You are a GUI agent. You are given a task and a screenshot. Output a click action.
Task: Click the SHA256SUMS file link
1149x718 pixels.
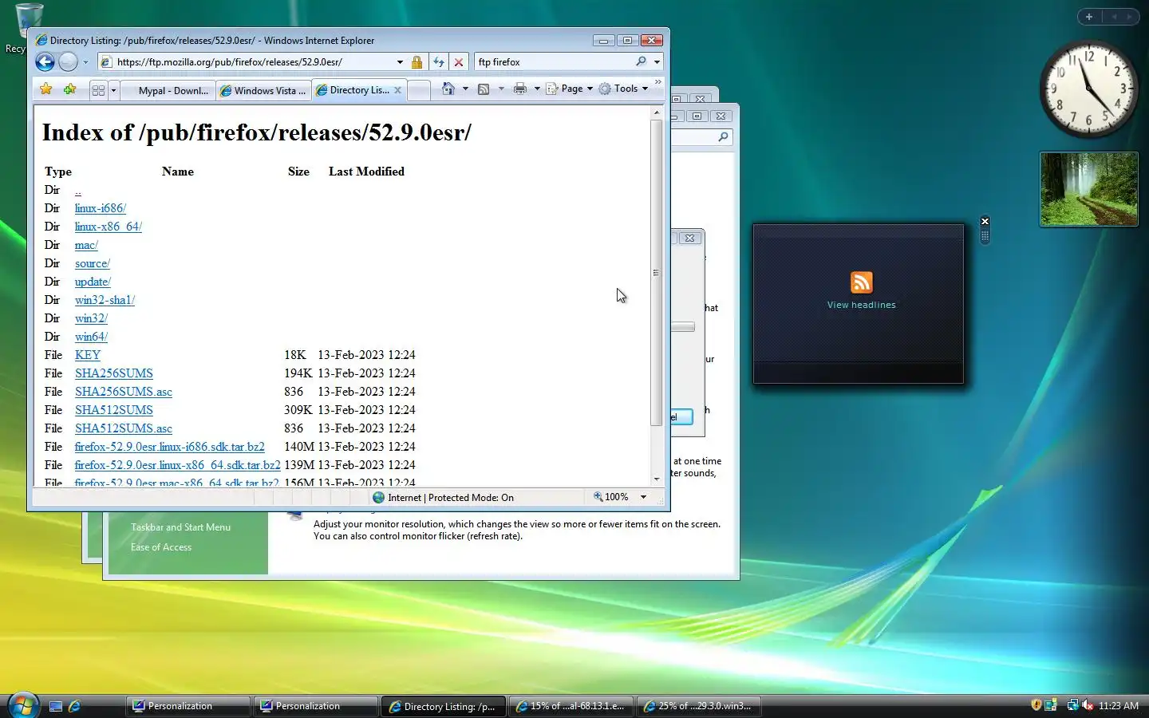coord(114,373)
